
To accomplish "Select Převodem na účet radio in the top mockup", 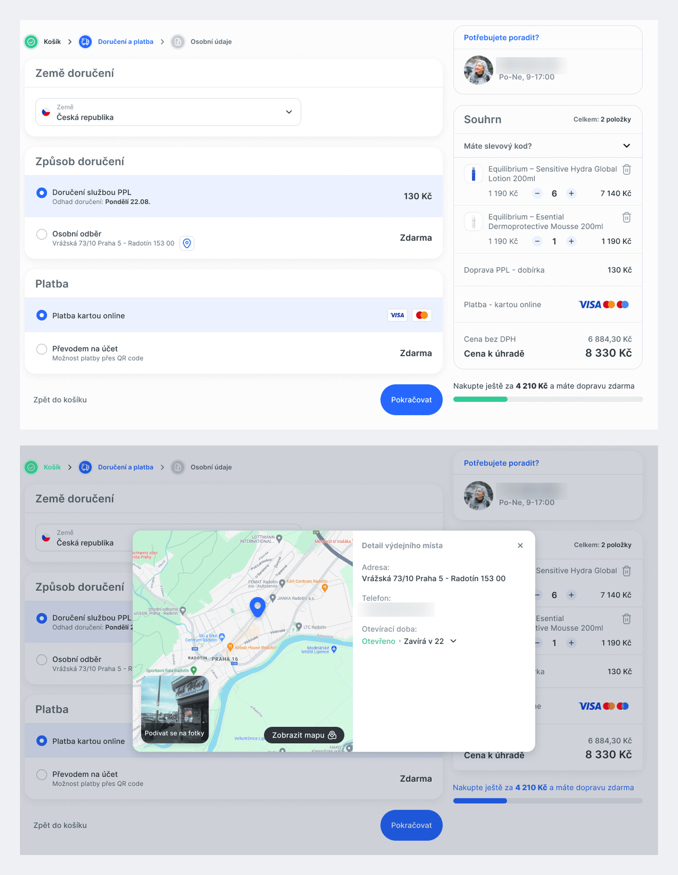I will coord(41,349).
